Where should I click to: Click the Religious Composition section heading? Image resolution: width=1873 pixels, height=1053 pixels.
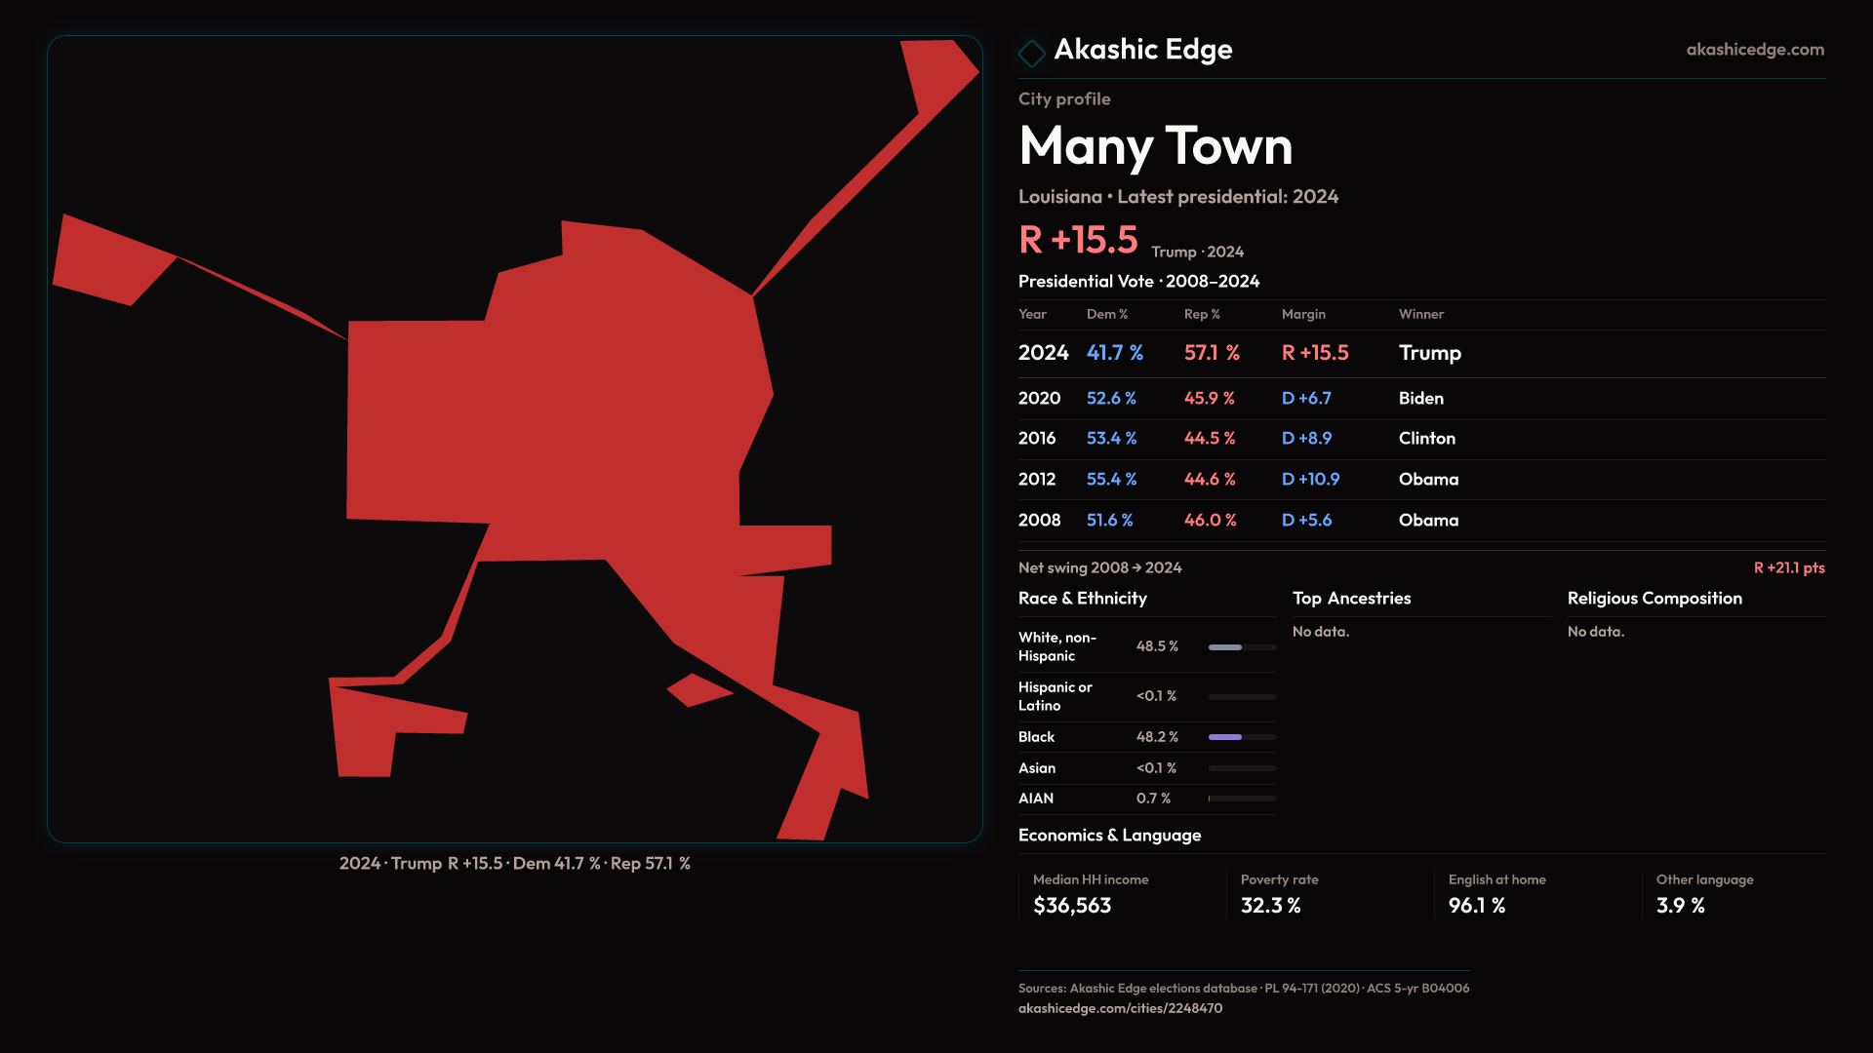(1654, 599)
